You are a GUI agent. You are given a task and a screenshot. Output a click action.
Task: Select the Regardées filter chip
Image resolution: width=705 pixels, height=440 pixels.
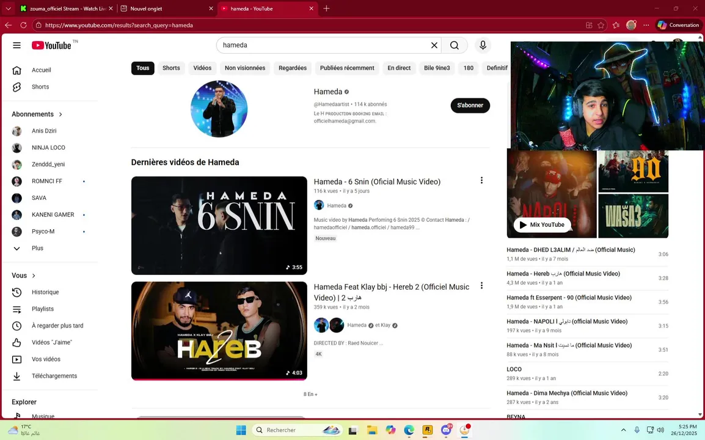tap(292, 68)
